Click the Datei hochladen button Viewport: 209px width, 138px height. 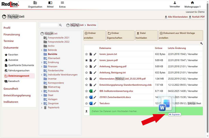[146, 35]
